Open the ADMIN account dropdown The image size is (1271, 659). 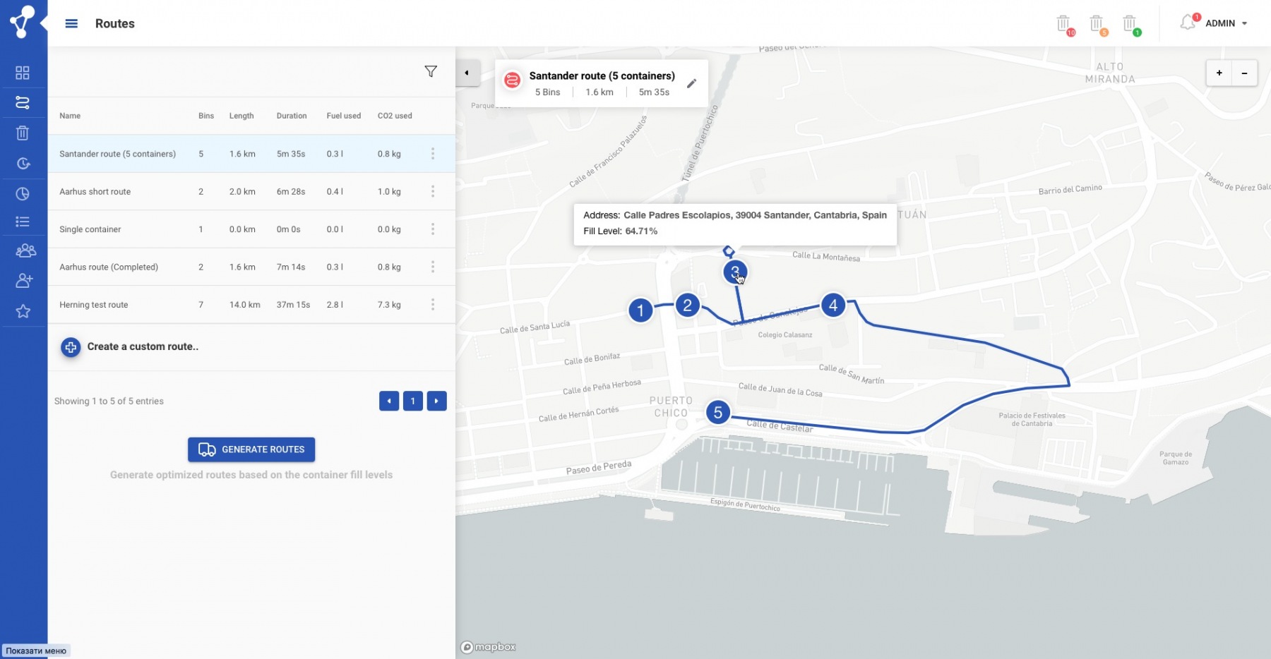[1226, 23]
